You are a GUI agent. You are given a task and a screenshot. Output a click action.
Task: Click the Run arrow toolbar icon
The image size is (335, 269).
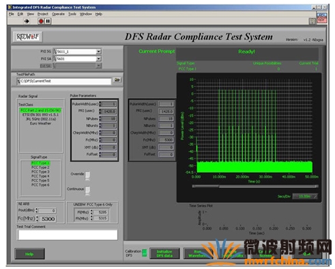(x=27, y=21)
